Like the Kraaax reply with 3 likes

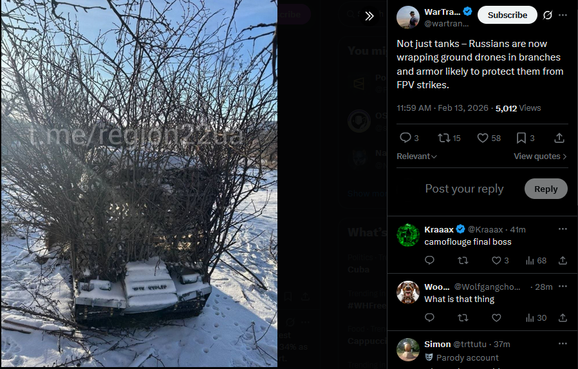[500, 261]
